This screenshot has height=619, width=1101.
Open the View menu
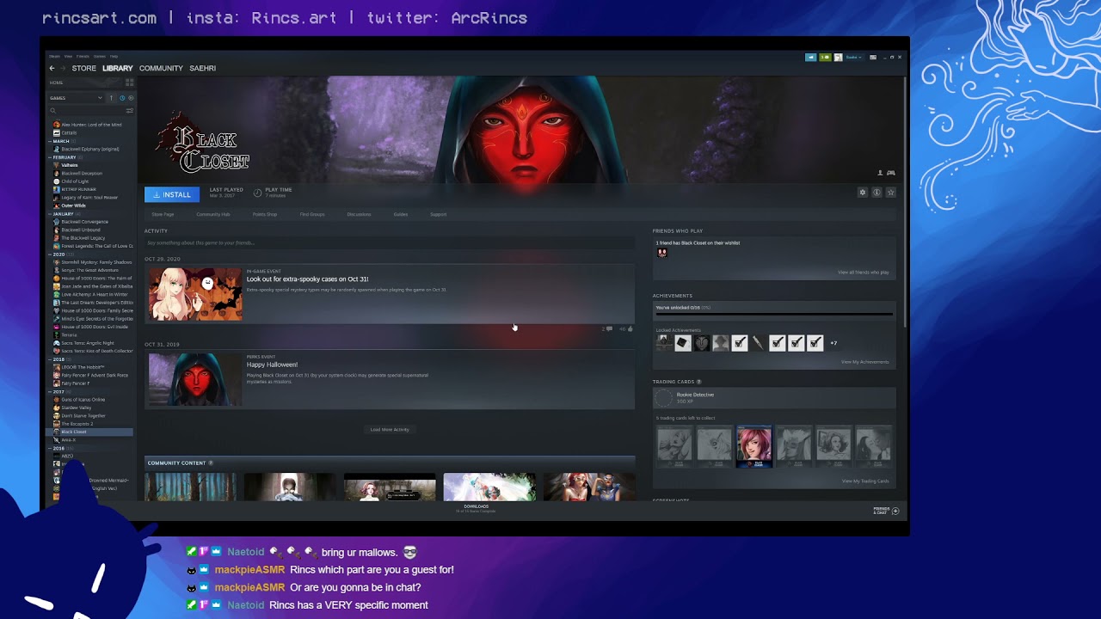[x=68, y=56]
